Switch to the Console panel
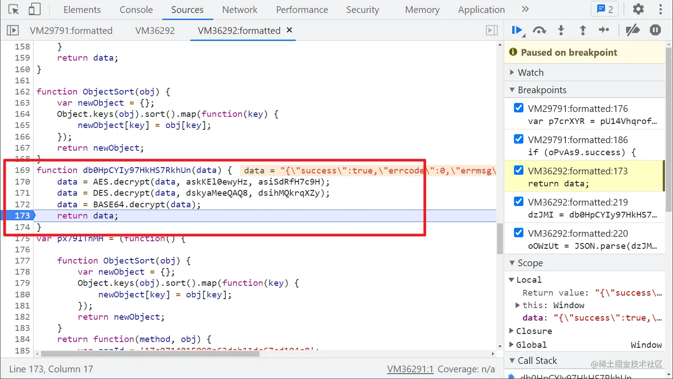The height and width of the screenshot is (379, 673). pos(136,9)
